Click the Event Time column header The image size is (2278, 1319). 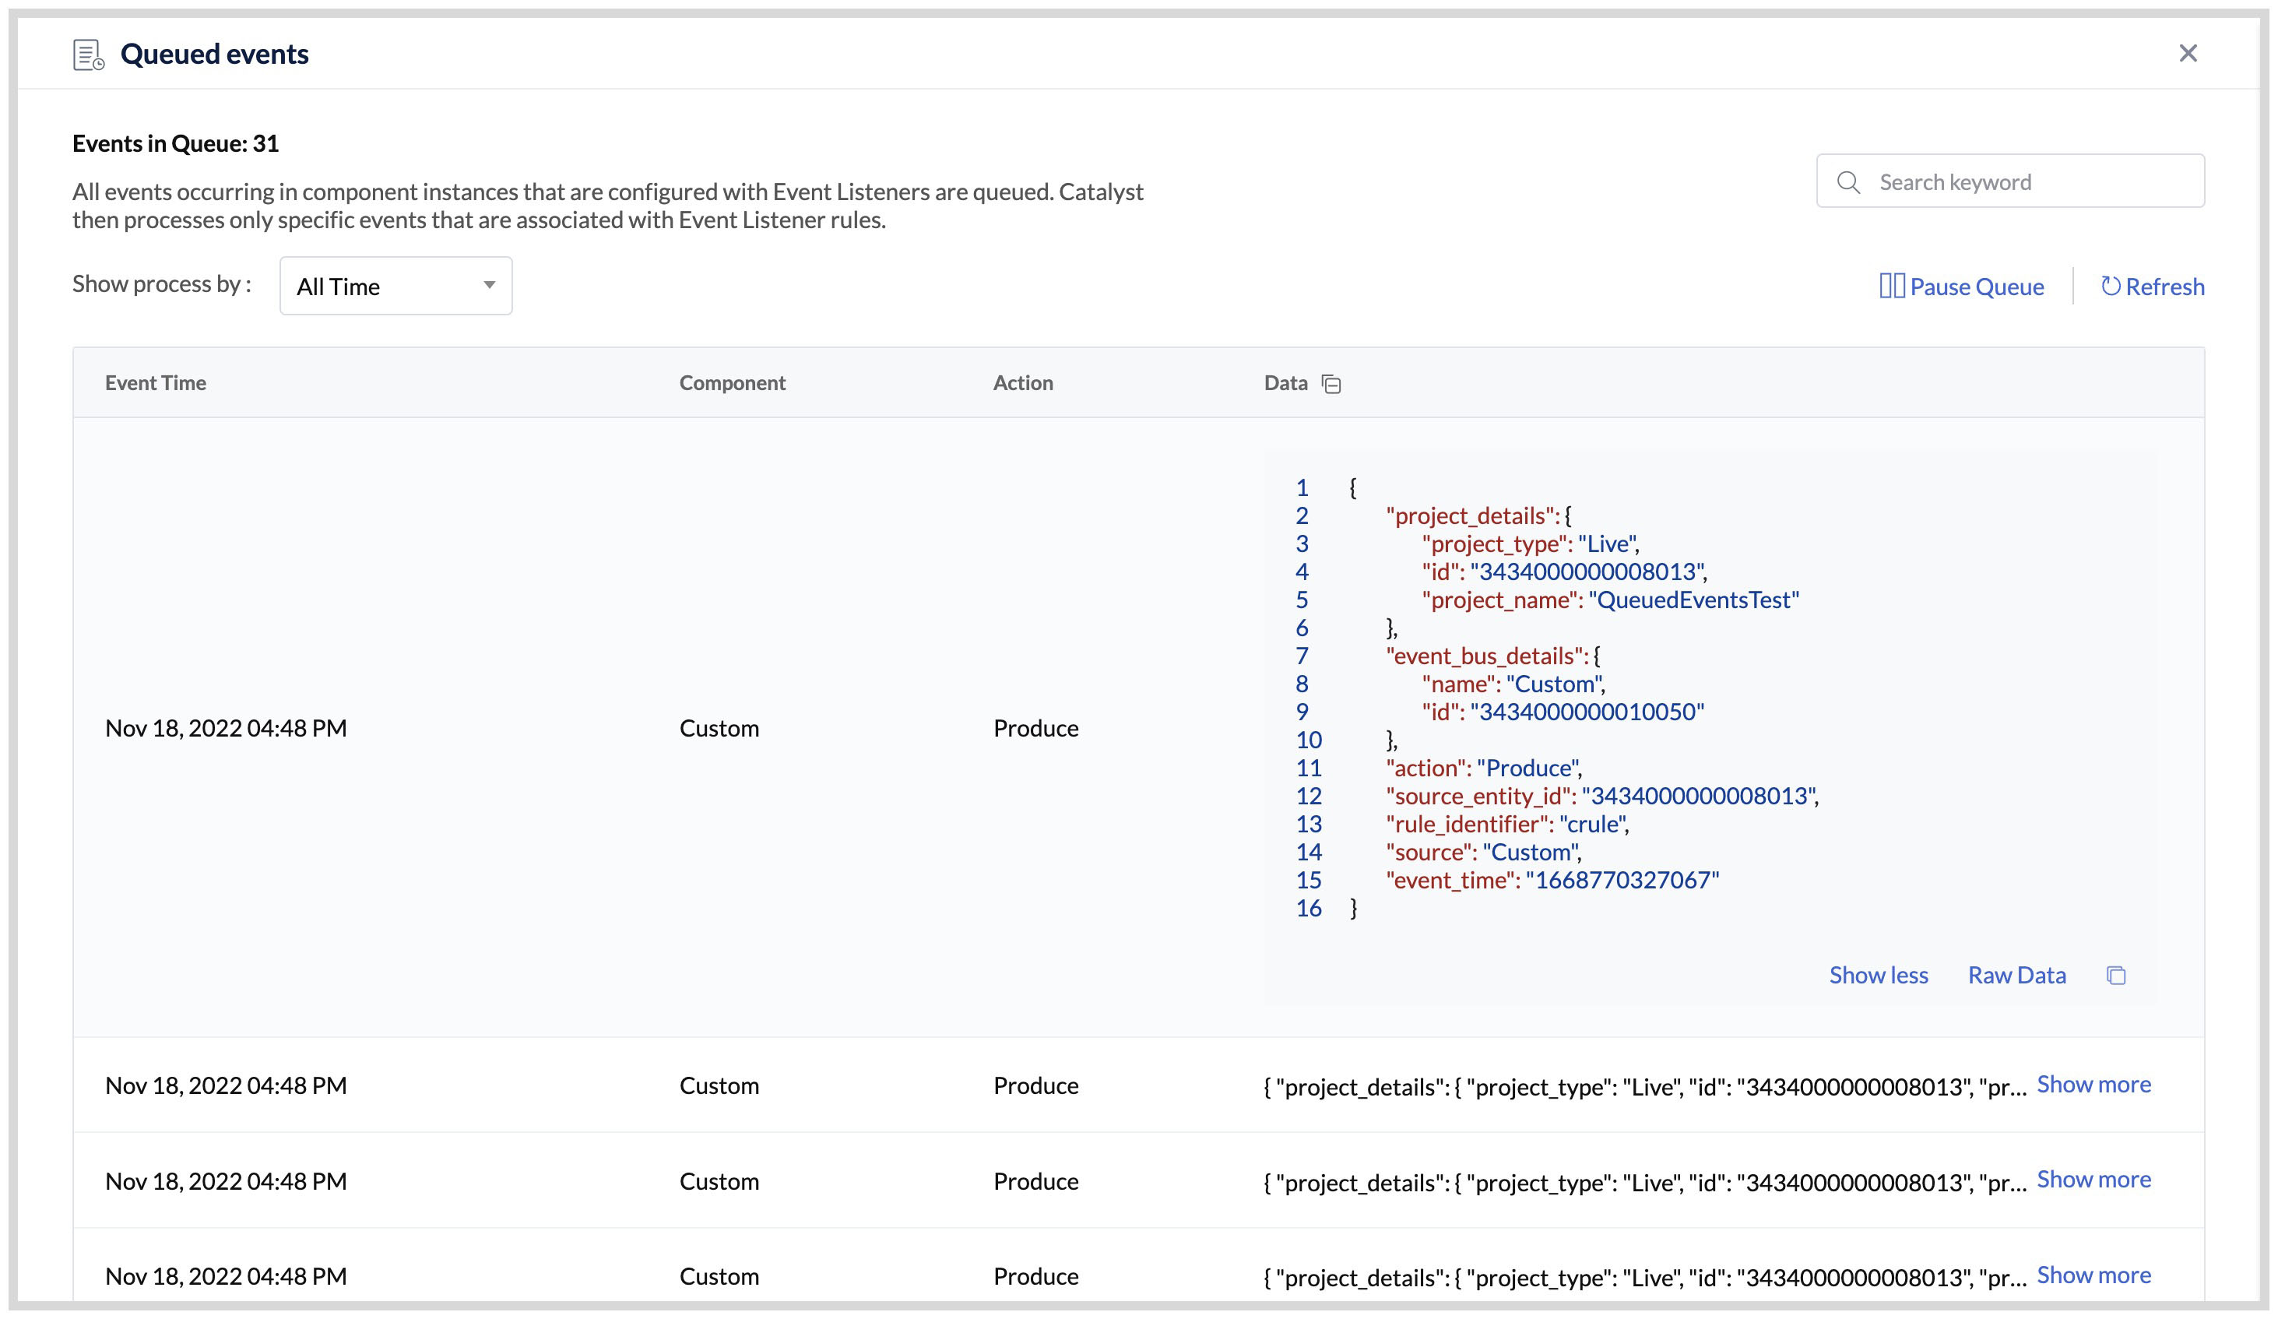pos(156,382)
